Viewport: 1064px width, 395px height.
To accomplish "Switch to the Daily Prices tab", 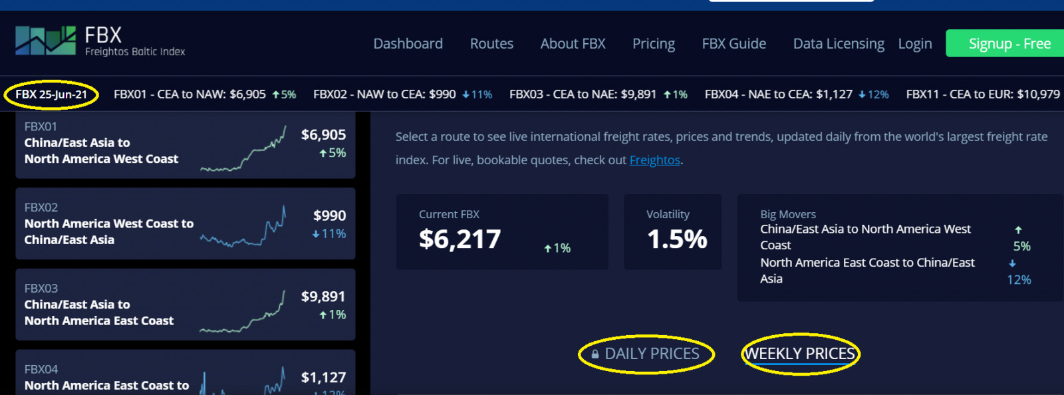I will click(652, 354).
